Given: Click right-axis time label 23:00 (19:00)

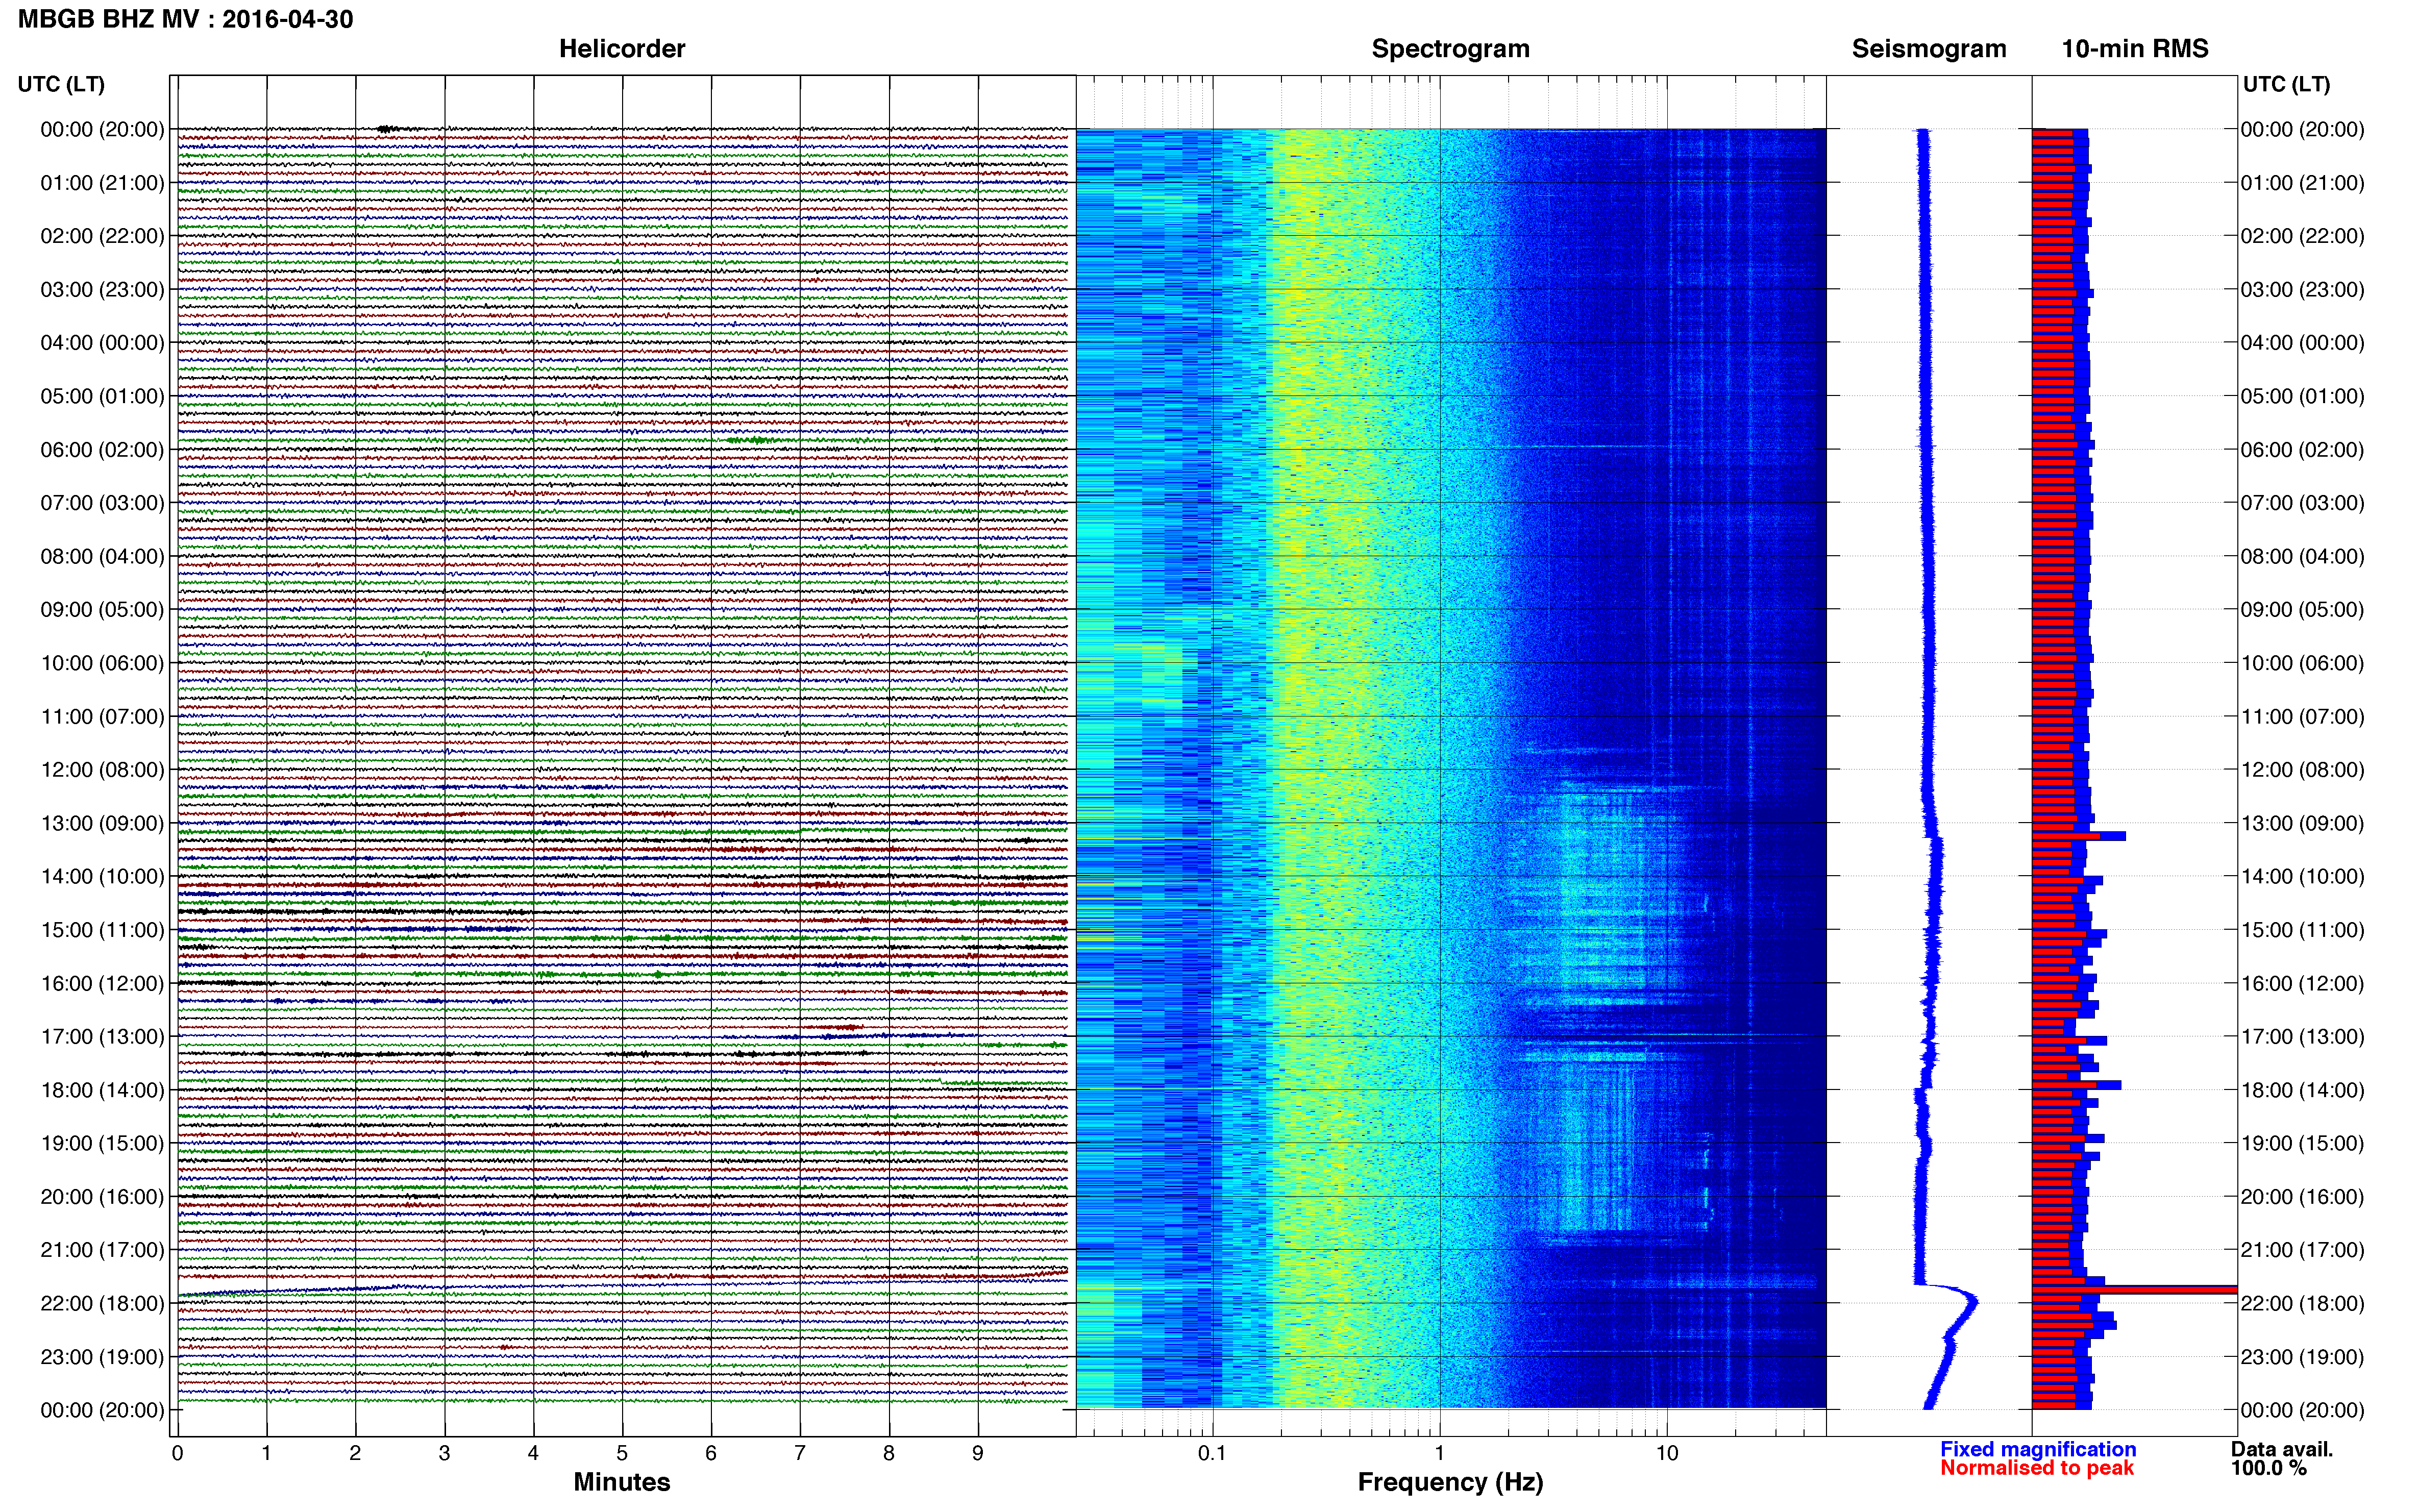Looking at the screenshot, I should pyautogui.click(x=2302, y=1357).
